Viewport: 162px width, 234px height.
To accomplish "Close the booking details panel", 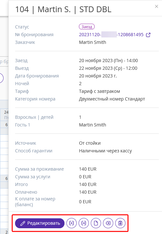I will tap(157, 6).
